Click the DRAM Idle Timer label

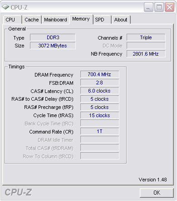(55, 140)
